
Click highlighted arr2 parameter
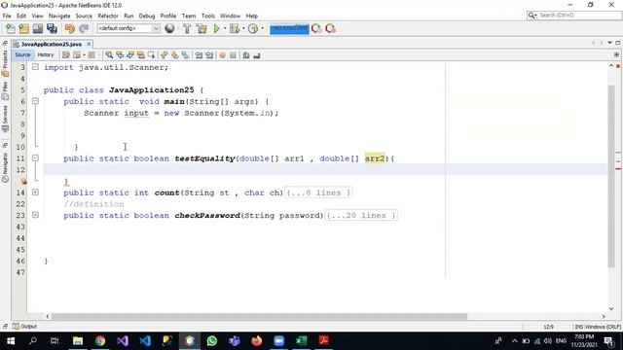point(375,158)
